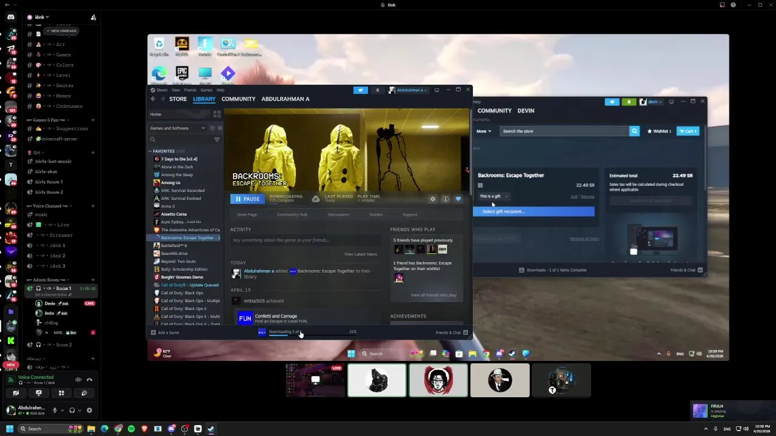The width and height of the screenshot is (776, 436).
Task: Open Friends & Chat in front Steam window
Action: [452, 332]
